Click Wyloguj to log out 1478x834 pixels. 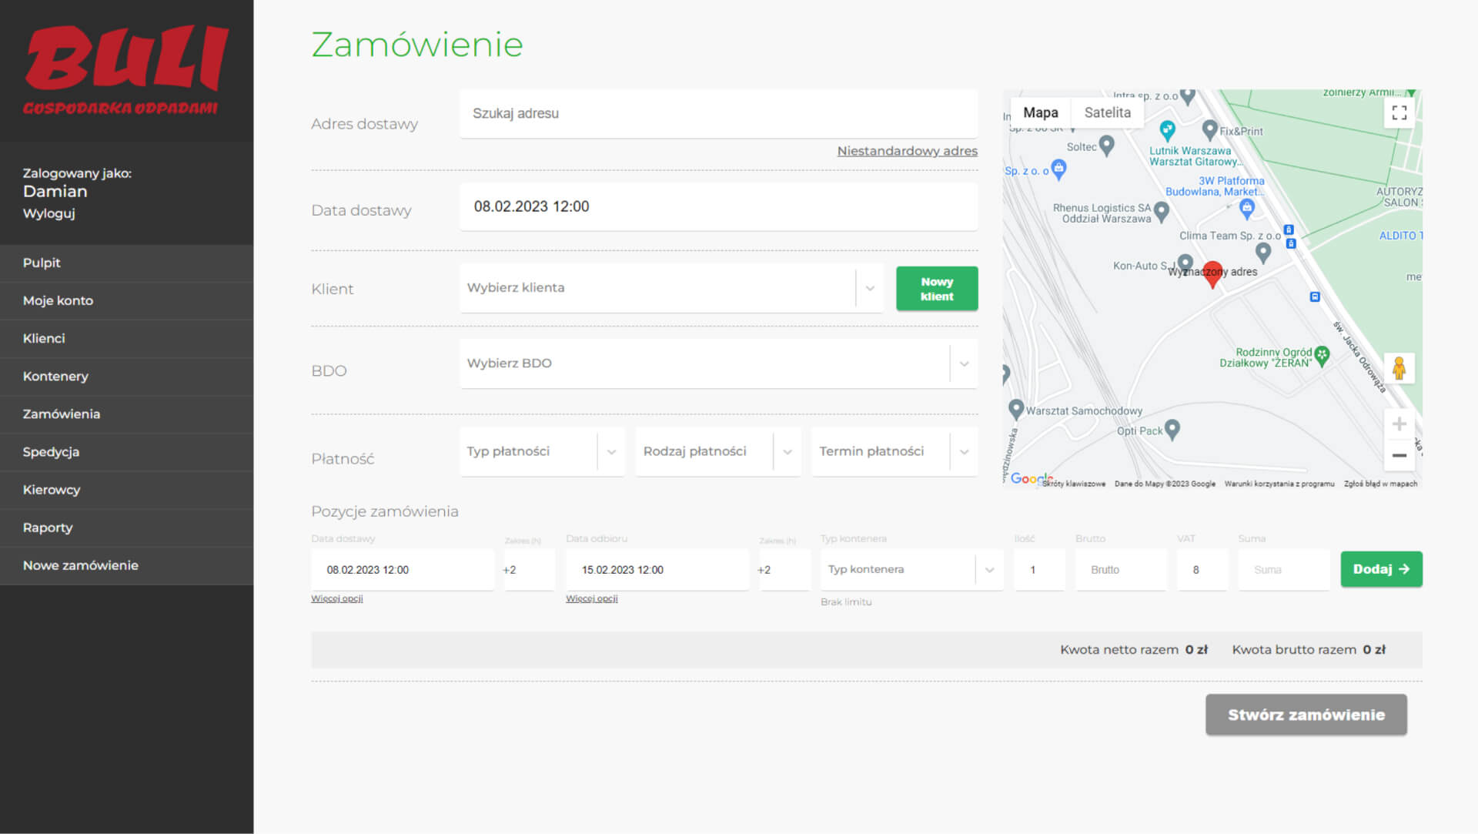(x=48, y=213)
